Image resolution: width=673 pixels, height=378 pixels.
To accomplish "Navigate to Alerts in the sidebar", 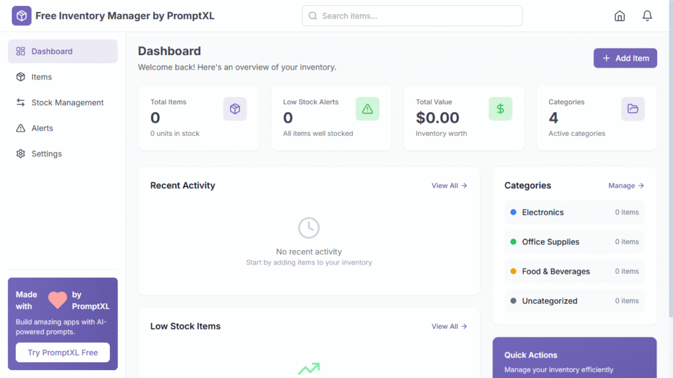I will click(42, 128).
